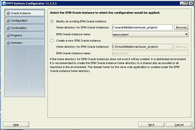The image size is (195, 130).
Task: Open the Oracle Instance step label
Action: tap(21, 13)
